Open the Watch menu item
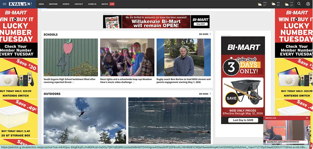Image resolution: width=313 pixels, height=149 pixels. click(105, 4)
